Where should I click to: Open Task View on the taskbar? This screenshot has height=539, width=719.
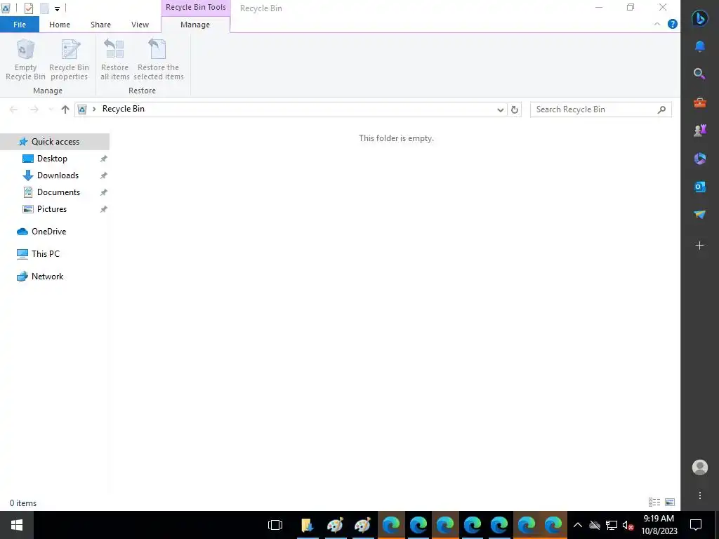coord(275,525)
